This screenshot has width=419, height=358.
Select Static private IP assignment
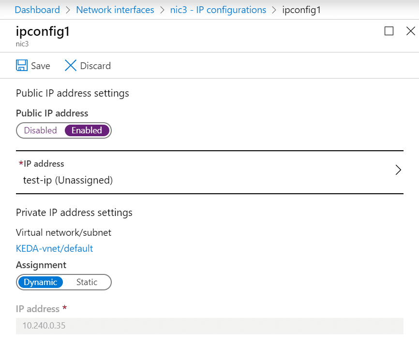point(87,282)
